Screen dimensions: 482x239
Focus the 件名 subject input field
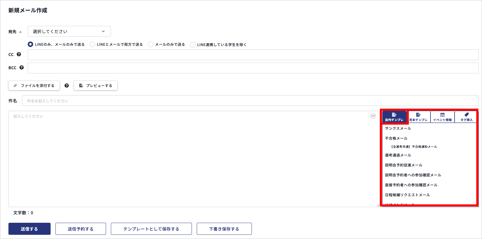coord(250,101)
